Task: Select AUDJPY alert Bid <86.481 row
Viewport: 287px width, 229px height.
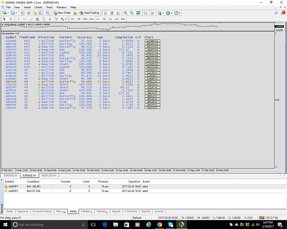Action: click(145, 186)
